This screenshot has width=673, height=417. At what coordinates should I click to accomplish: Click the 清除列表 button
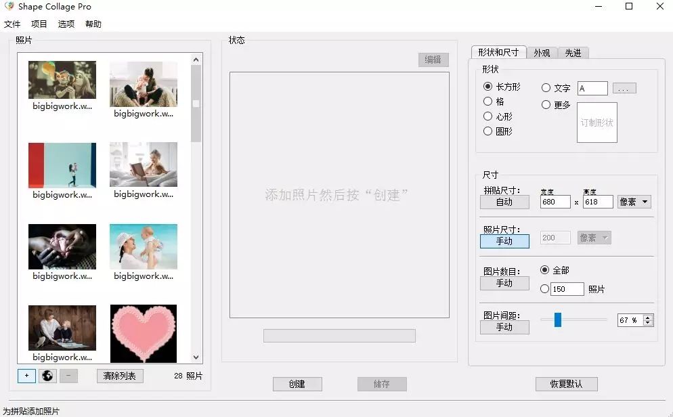point(120,376)
